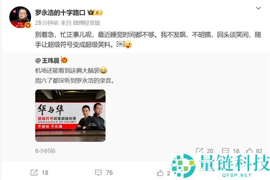Click the profile avatar of 罗永浩的十字路口
Screen dimensions: 270x180
pos(20,17)
